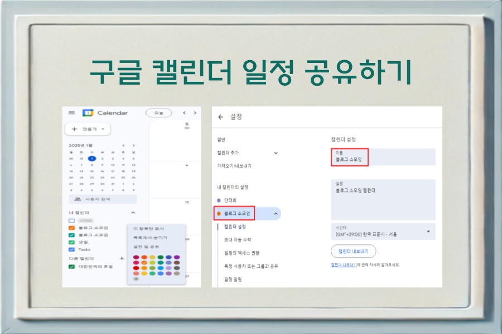Image resolution: width=502 pixels, height=334 pixels.
Task: Toggle the unchecked blurred-name calendar checkbox
Action: coord(72,220)
